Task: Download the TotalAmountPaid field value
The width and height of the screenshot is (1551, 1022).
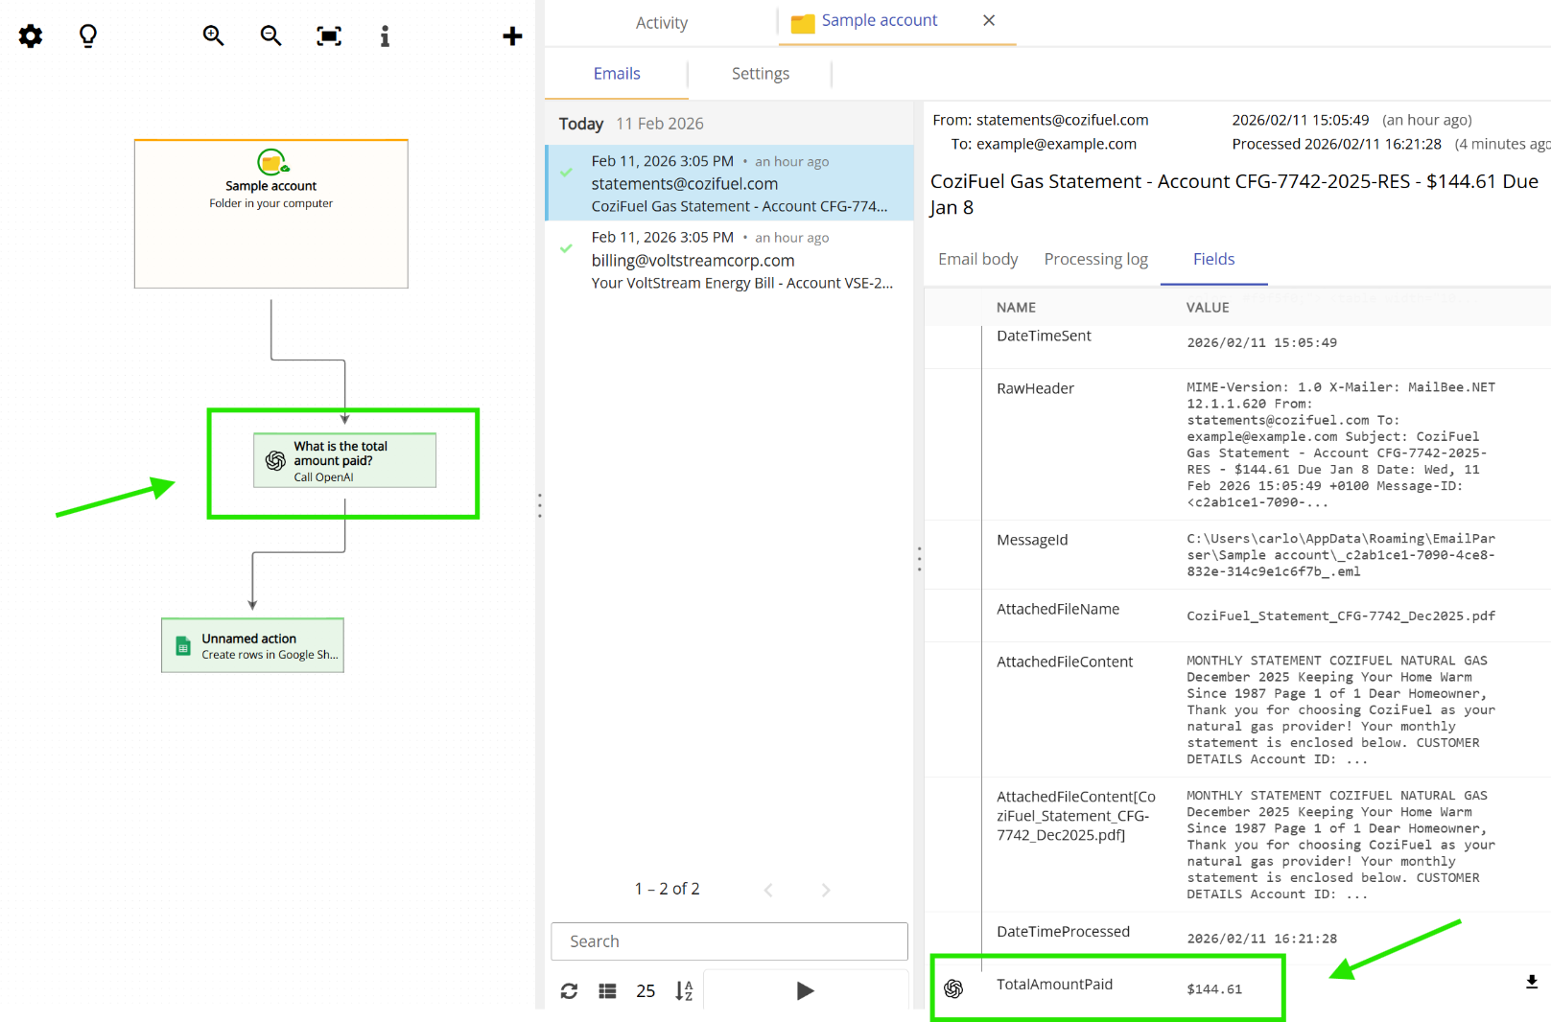Action: pyautogui.click(x=1532, y=982)
